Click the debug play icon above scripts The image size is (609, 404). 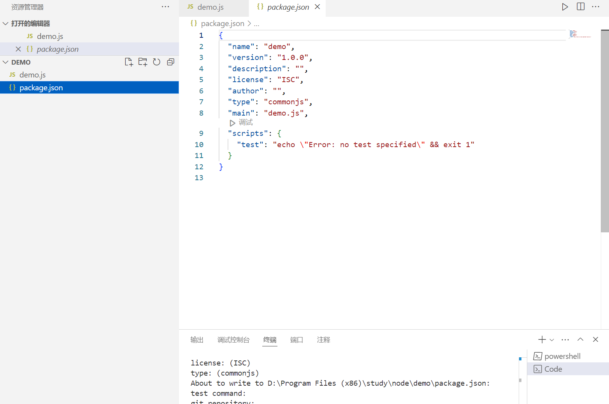coord(232,123)
